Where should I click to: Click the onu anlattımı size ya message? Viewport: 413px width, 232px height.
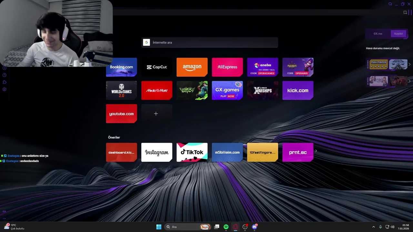click(35, 156)
